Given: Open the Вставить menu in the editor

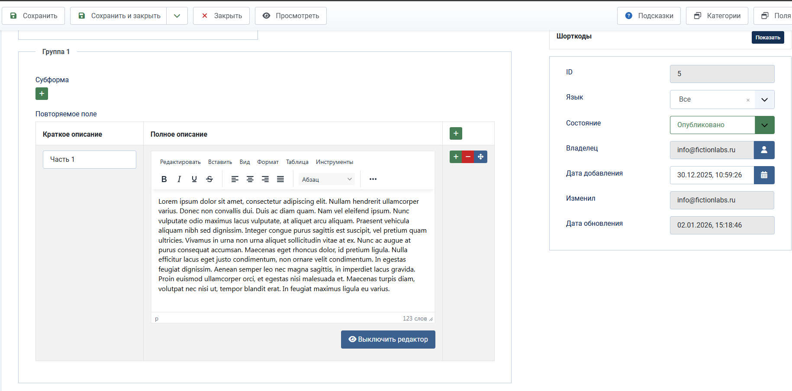Looking at the screenshot, I should point(220,162).
